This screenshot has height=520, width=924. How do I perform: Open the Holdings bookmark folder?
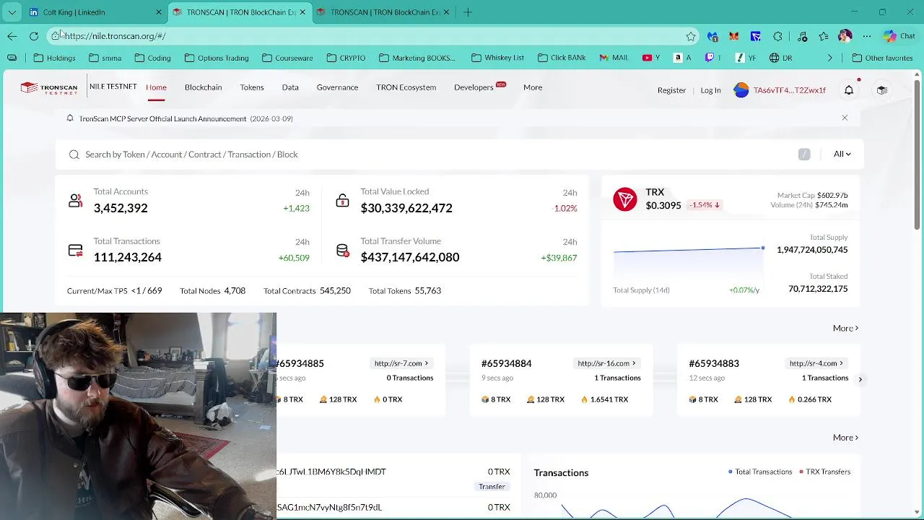[53, 58]
